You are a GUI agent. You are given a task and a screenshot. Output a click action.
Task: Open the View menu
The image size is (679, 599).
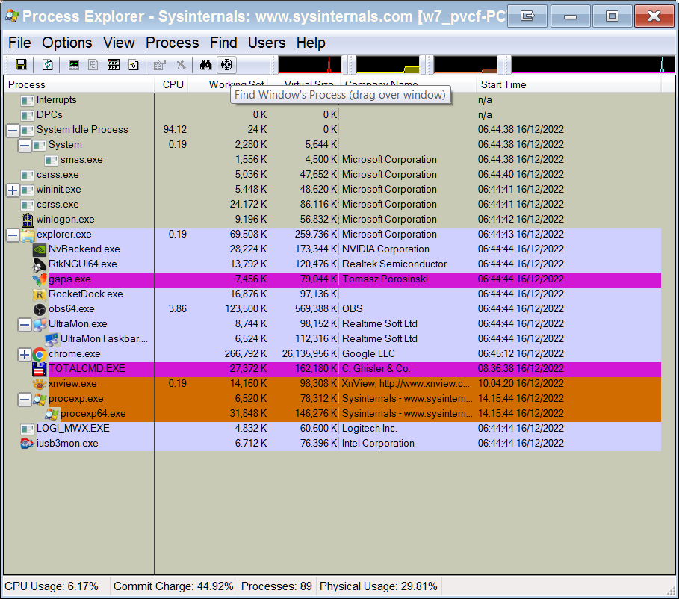[119, 43]
